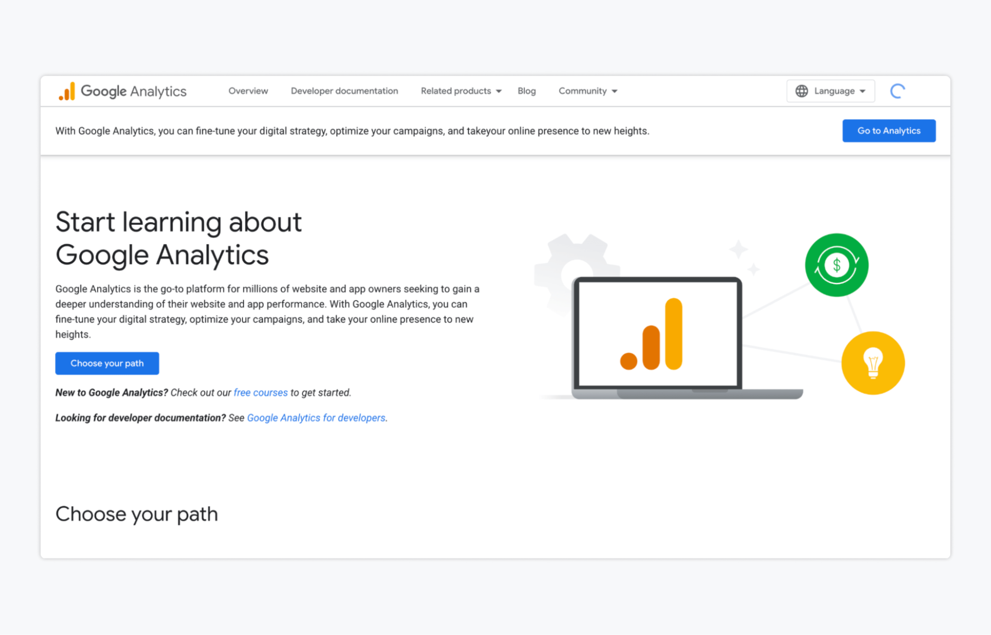991x635 pixels.
Task: Click the Choose your path section heading
Action: [137, 514]
